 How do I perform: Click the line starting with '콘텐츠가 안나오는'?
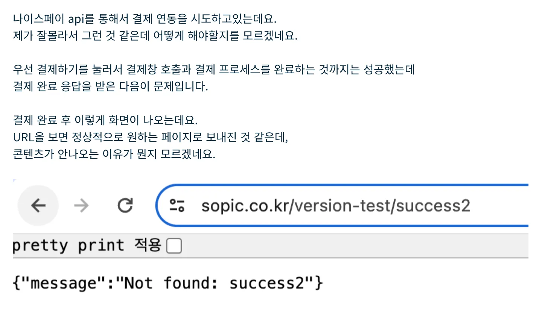(114, 154)
